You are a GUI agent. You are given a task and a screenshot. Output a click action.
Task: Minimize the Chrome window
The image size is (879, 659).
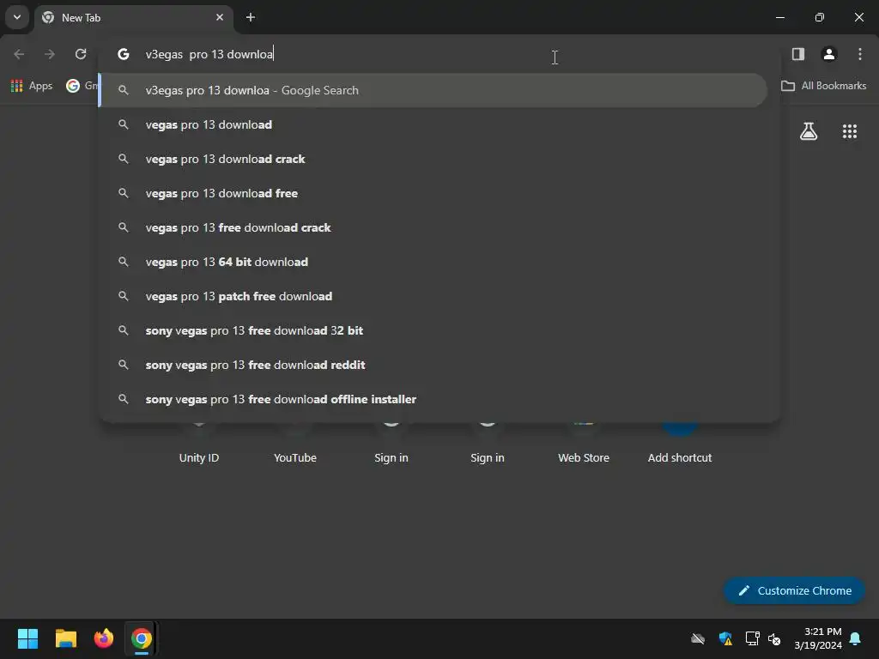779,17
